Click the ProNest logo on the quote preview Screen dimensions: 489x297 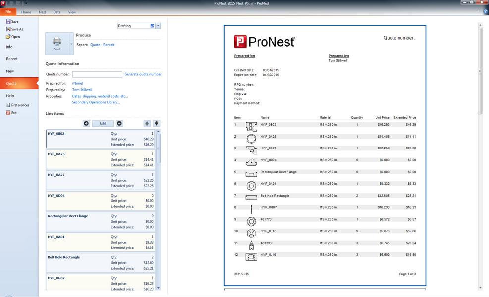(265, 41)
